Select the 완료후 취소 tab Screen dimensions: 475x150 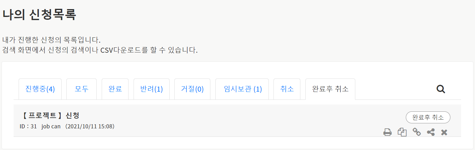coord(330,89)
